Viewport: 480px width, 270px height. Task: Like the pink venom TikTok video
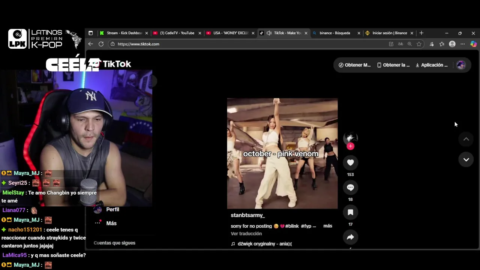(x=350, y=162)
